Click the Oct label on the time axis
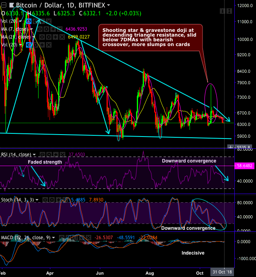Viewport: 256px width, 277px height. (x=200, y=273)
